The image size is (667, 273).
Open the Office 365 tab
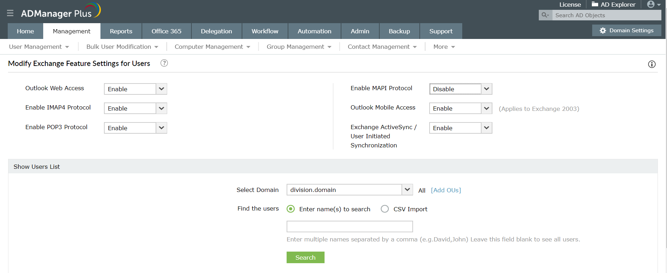click(x=166, y=31)
